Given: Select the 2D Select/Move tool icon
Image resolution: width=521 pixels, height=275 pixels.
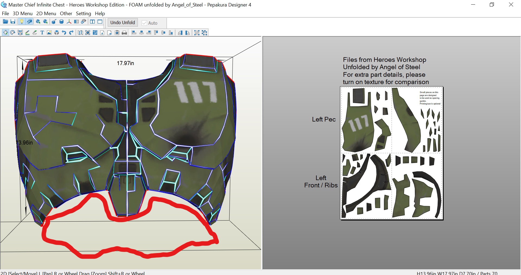Looking at the screenshot, I should pos(5,33).
